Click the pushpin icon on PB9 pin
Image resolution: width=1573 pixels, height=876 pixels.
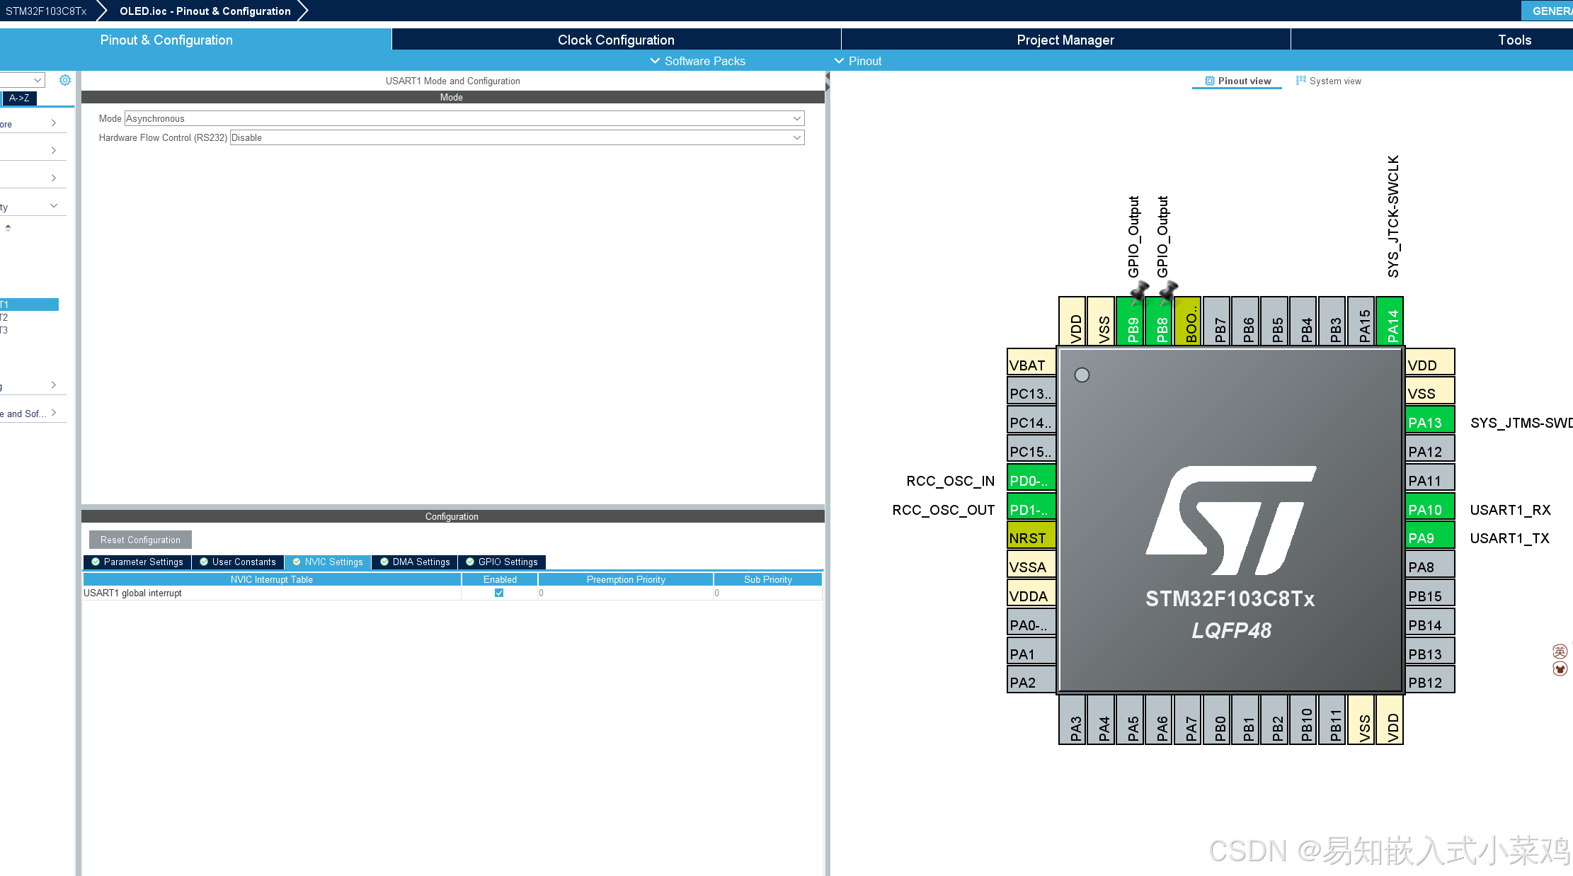click(1139, 291)
